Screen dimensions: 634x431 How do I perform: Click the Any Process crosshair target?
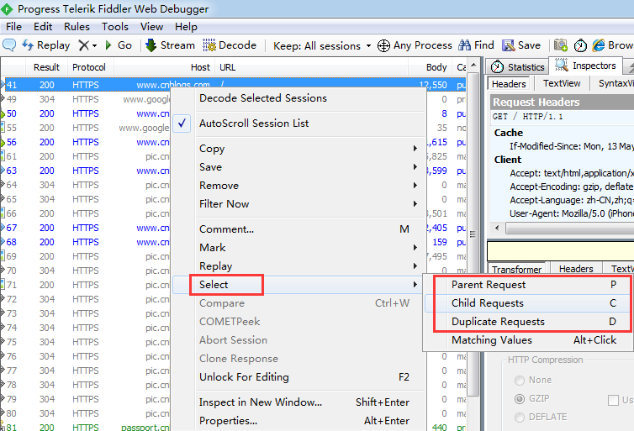[383, 45]
